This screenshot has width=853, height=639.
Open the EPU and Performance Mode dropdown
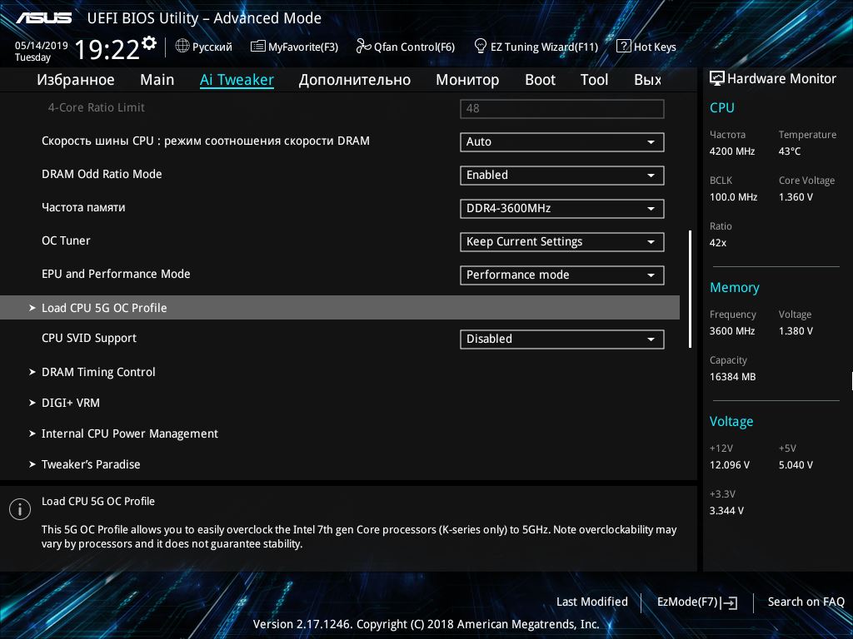[x=562, y=275]
